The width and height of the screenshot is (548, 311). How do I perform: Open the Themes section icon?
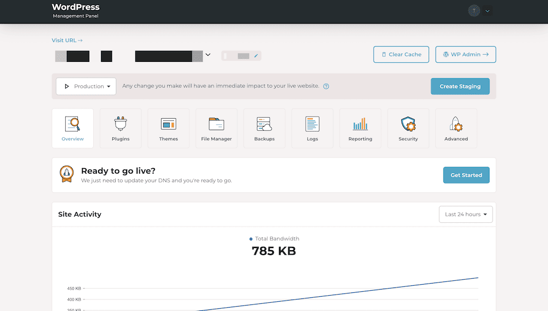pyautogui.click(x=168, y=124)
